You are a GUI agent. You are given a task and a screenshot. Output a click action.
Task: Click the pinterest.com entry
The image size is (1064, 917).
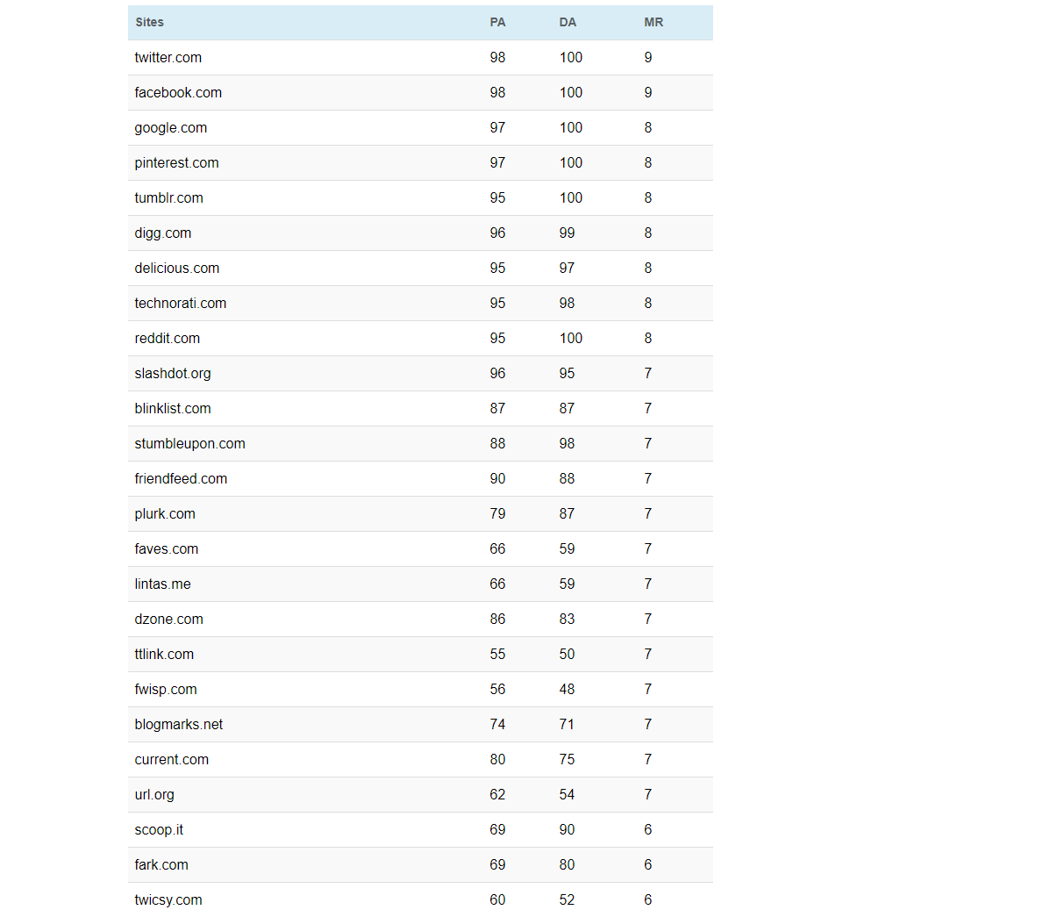pos(176,162)
